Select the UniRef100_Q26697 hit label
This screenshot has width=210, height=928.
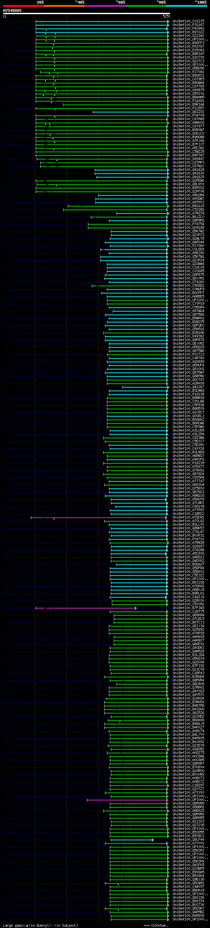pyautogui.click(x=188, y=546)
